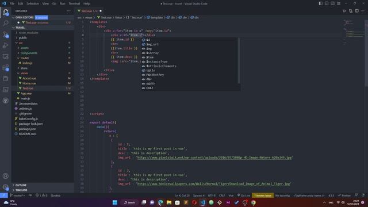Click the known issue status button
Viewport: 368px width, 207px height.
263,195
